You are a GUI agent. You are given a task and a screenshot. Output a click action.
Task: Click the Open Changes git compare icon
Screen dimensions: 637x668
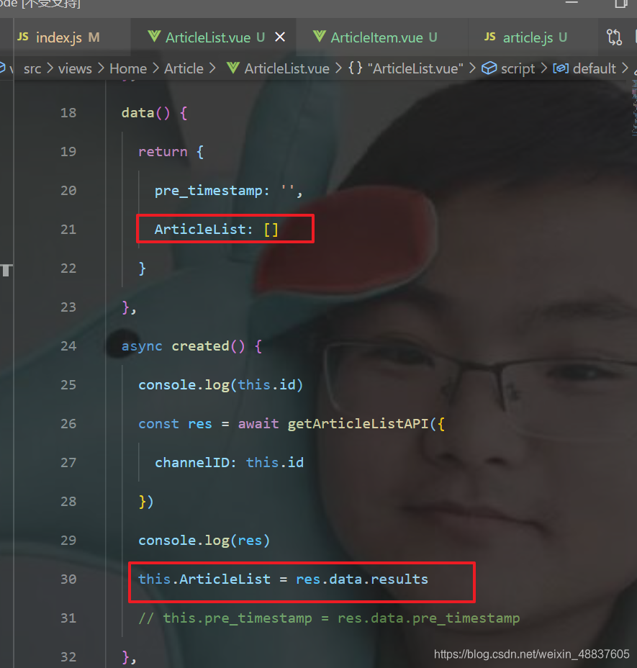(613, 36)
